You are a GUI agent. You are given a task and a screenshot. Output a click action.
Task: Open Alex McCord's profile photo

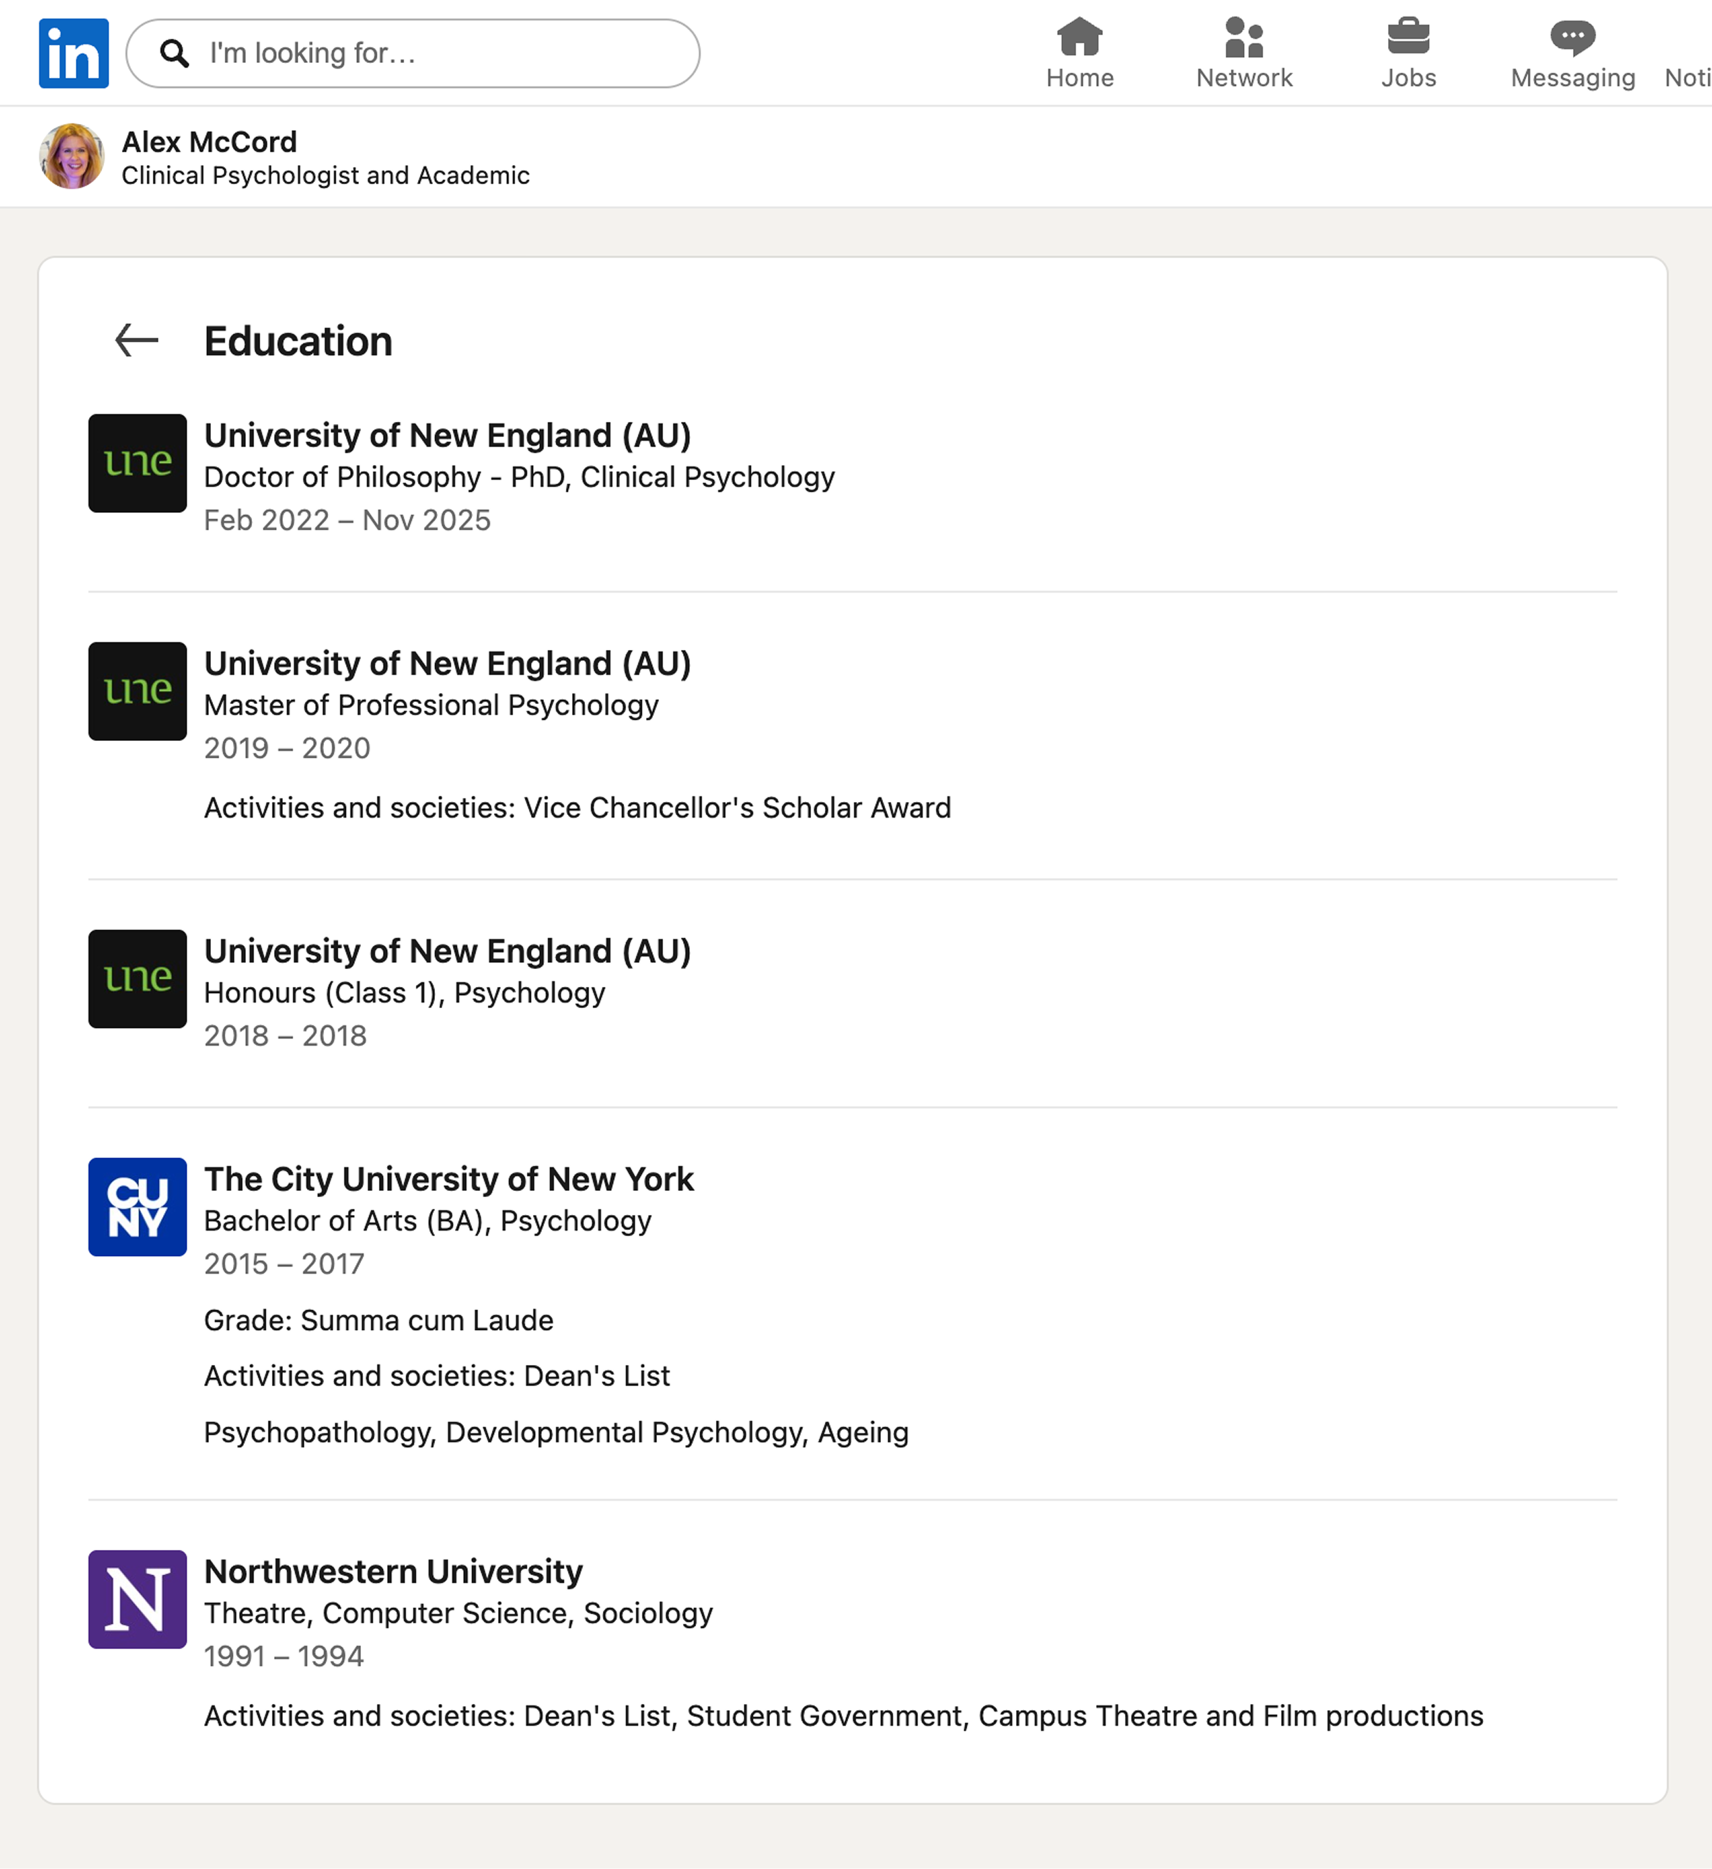(71, 155)
